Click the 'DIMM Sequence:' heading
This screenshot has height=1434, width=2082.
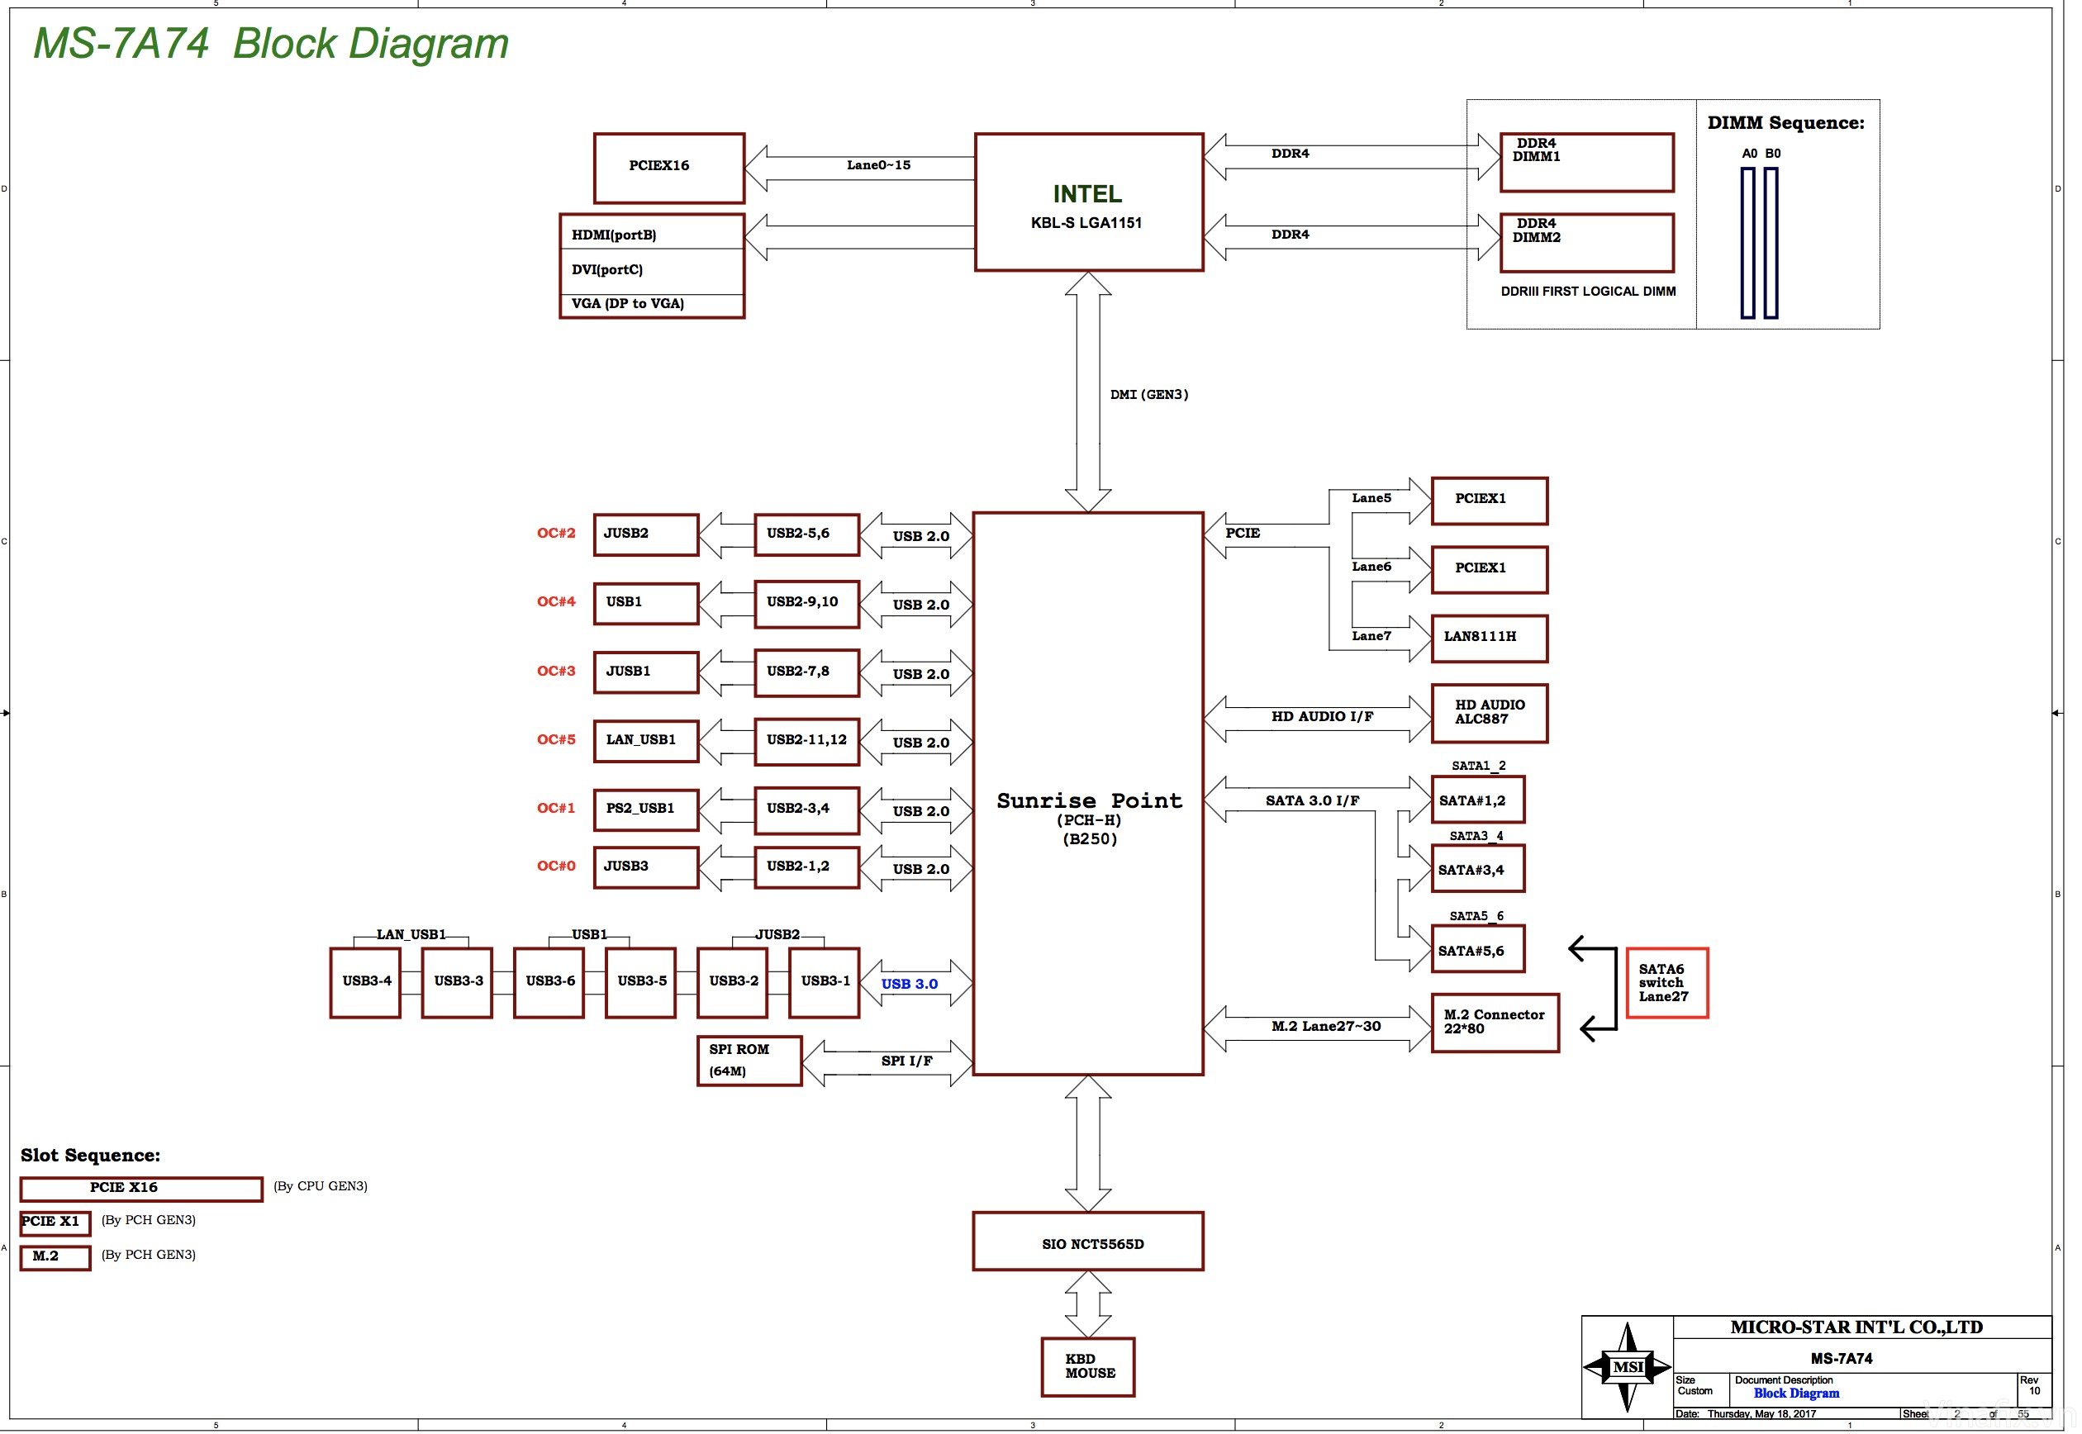pos(1785,123)
